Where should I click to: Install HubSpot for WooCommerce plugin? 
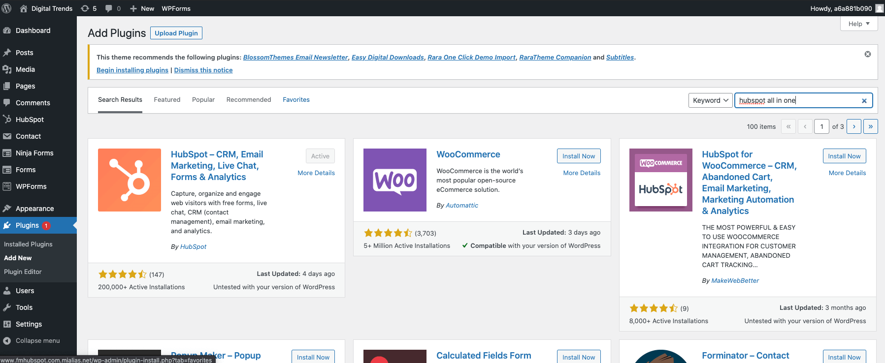(x=844, y=156)
